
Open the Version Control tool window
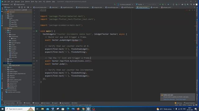tap(9, 103)
